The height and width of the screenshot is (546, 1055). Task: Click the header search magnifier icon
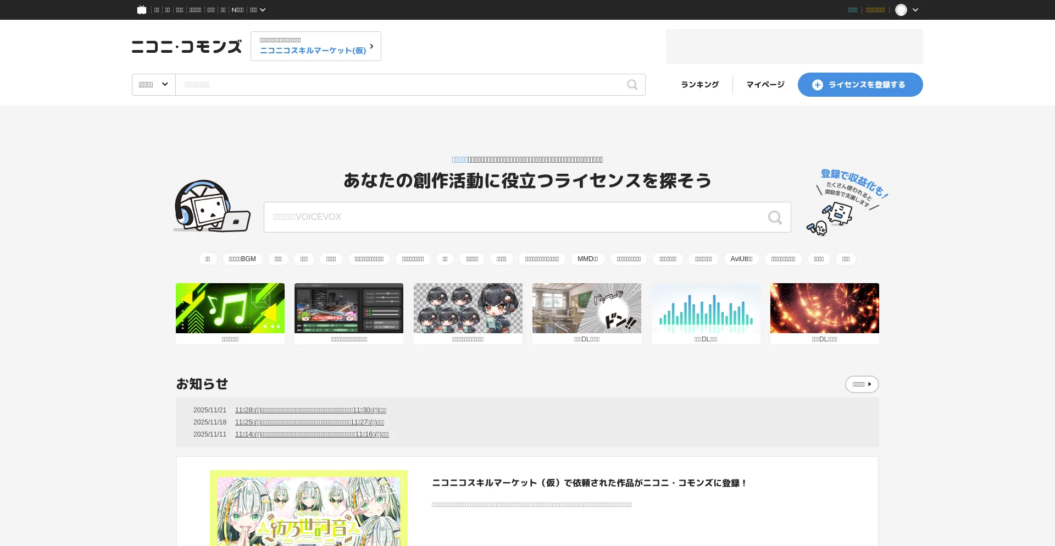[x=632, y=85]
